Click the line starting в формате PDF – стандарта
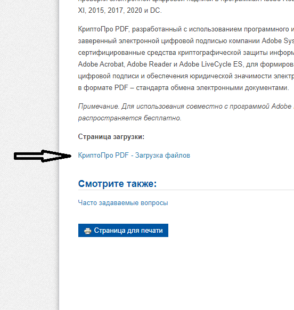294x310 pixels. [x=183, y=87]
